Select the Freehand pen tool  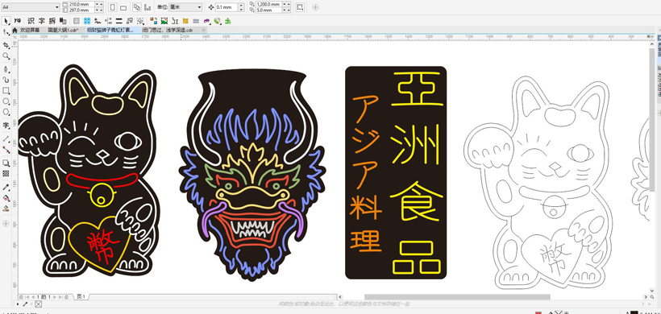[6, 69]
